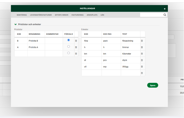Image resolution: width=184 pixels, height=118 pixels.
Task: Open the Bokföring tab
Action: point(22,15)
